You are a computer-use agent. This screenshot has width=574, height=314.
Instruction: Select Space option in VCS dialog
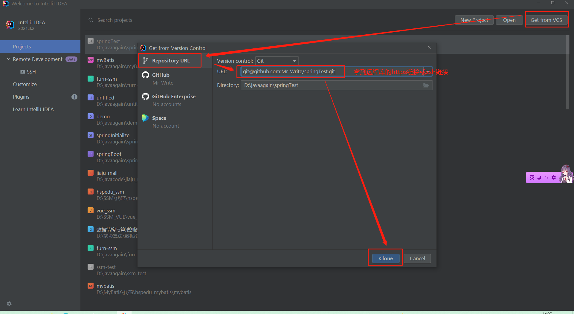[175, 122]
